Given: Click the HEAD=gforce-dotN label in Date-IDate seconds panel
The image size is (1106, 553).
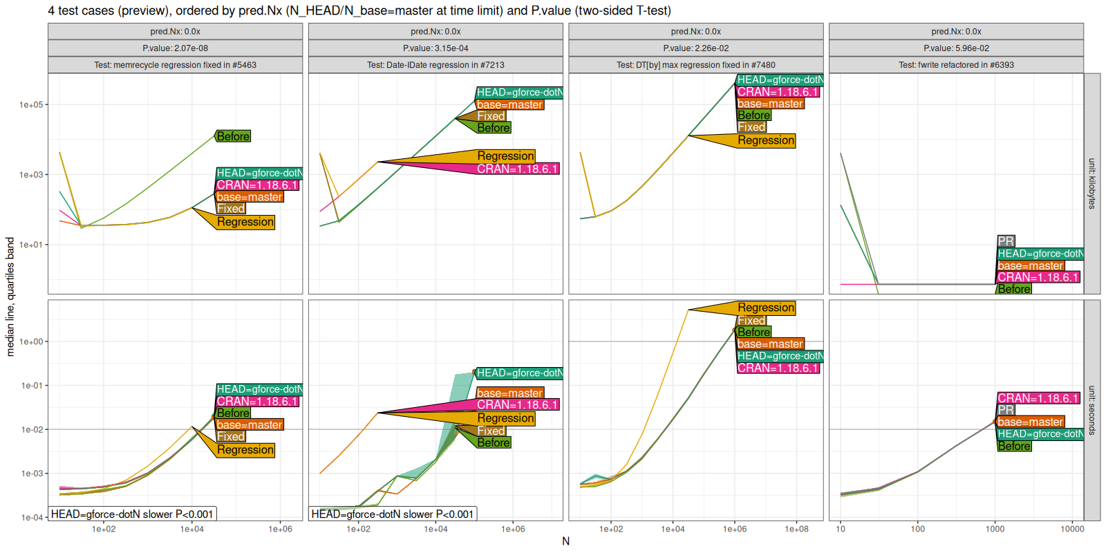Looking at the screenshot, I should 519,373.
